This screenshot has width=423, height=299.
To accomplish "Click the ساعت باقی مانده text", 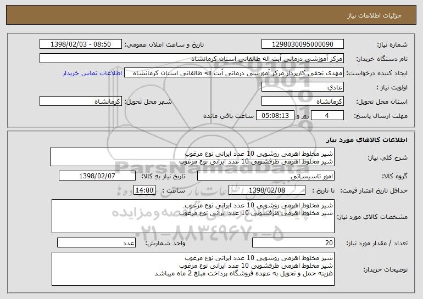I will point(229,116).
